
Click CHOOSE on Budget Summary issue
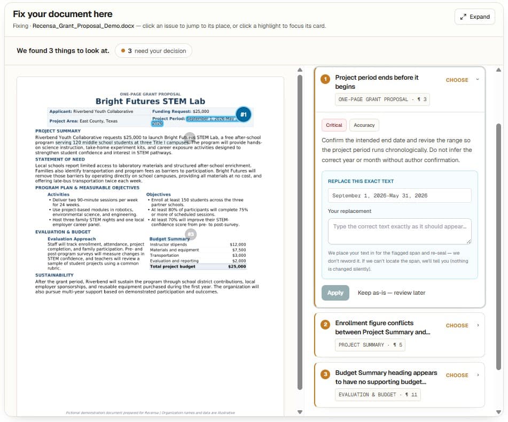coord(457,375)
